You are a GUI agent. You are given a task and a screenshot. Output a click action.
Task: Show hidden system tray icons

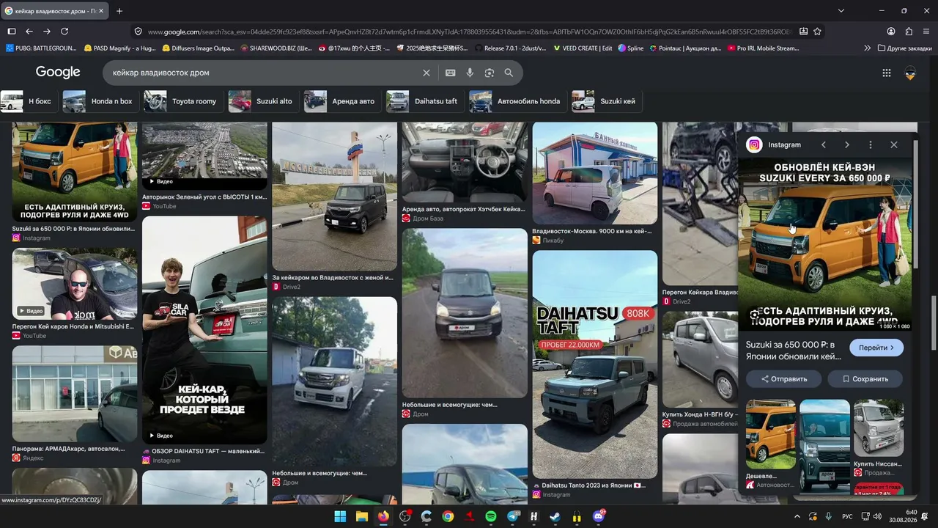pos(797,516)
